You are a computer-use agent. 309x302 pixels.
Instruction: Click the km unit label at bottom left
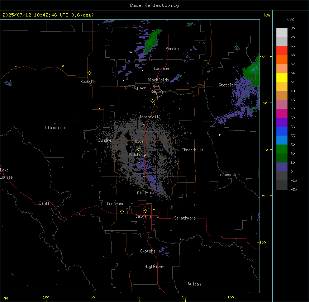pyautogui.click(x=5, y=298)
